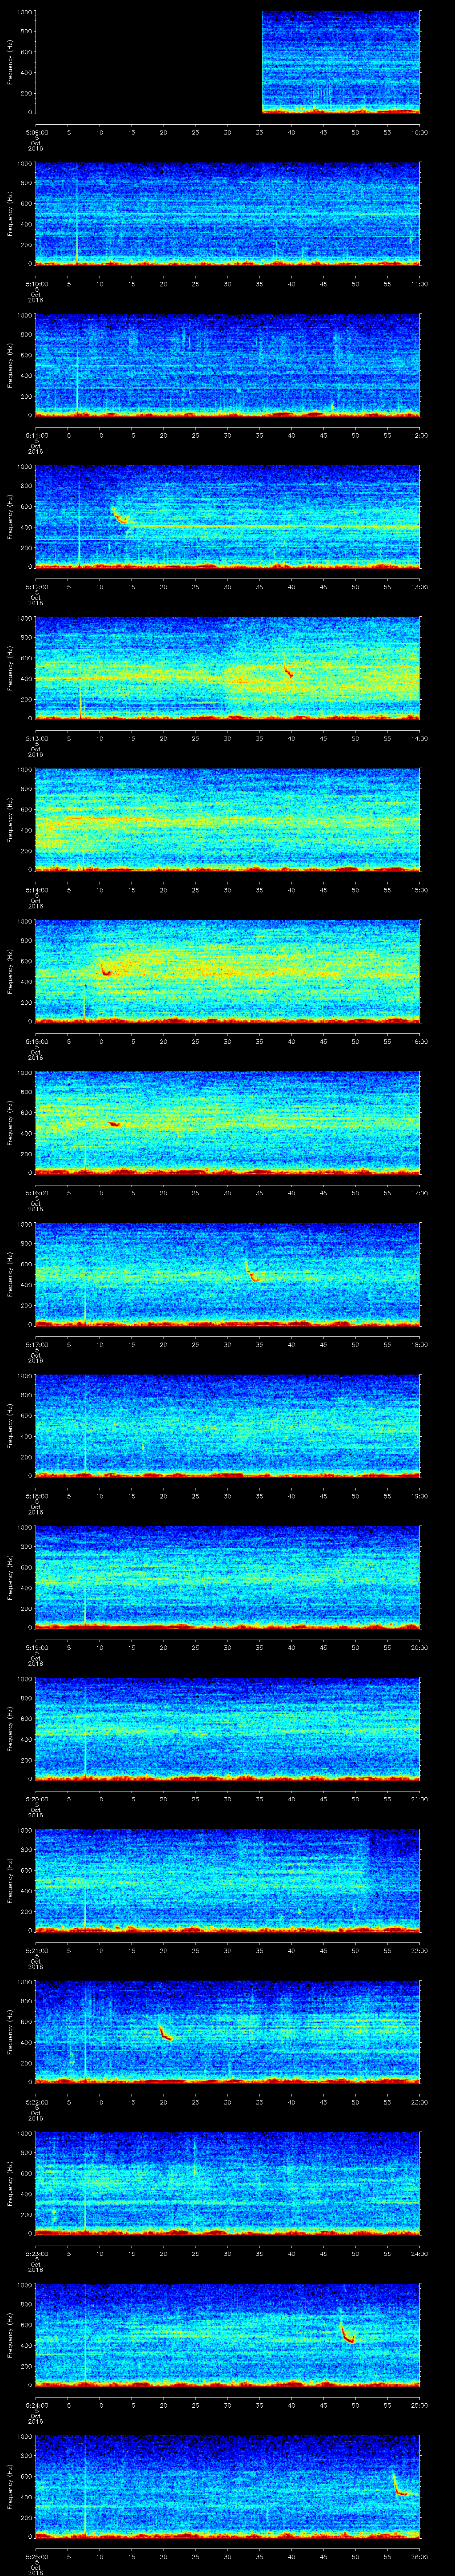Click the red downsweep call in the 5:12:00 spectrogram

(119, 515)
